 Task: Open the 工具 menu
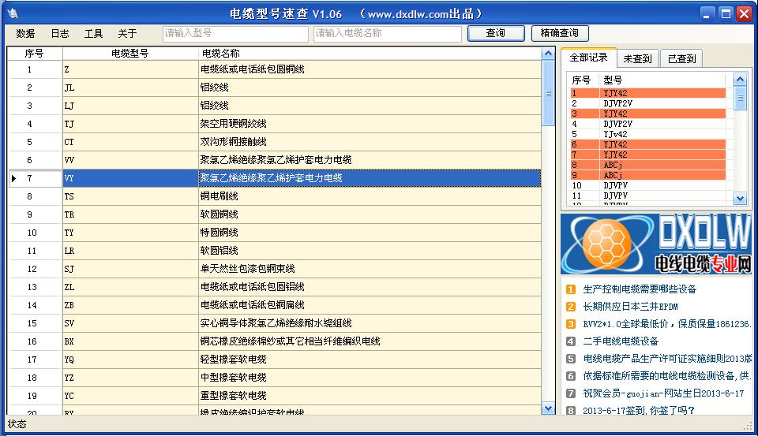93,34
